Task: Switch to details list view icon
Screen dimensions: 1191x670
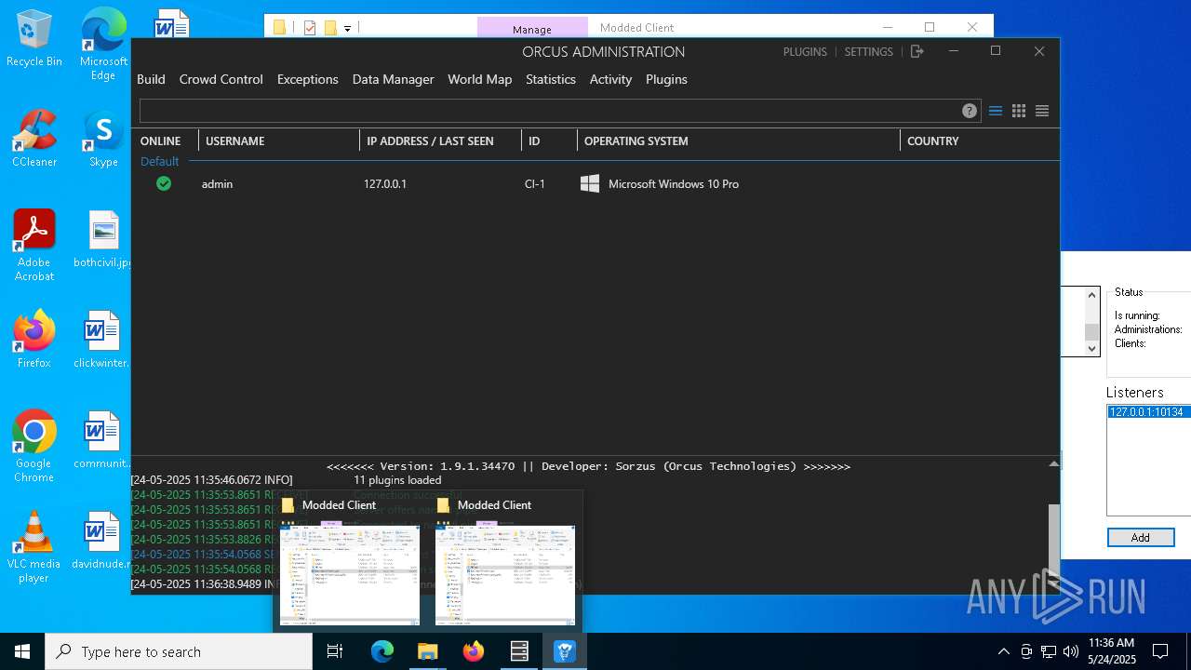Action: pos(995,111)
